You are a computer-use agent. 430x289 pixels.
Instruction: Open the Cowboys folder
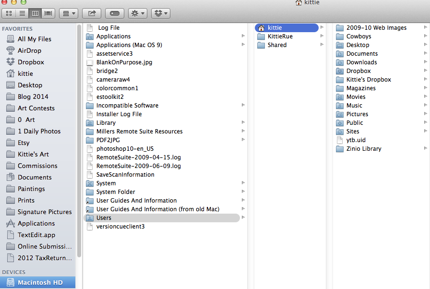358,36
